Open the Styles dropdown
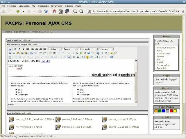Image resolution: width=186 pixels, height=139 pixels. 55,49
